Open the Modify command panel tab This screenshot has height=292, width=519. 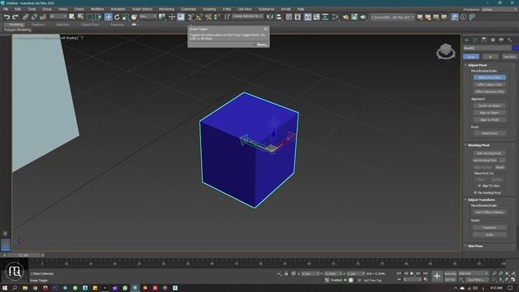[475, 40]
